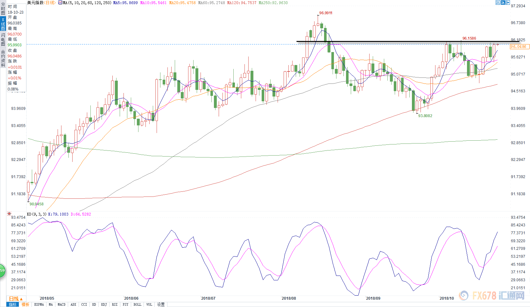Image resolution: width=530 pixels, height=307 pixels.
Task: Apply the PSY indicator
Action: click(126, 304)
